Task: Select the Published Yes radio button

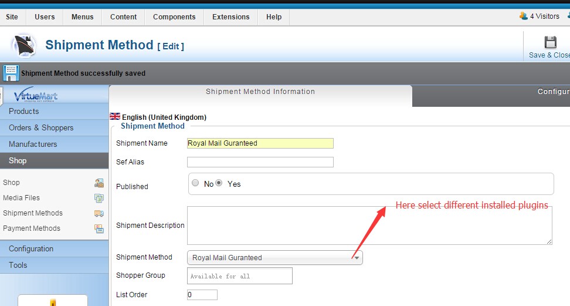Action: coord(219,183)
